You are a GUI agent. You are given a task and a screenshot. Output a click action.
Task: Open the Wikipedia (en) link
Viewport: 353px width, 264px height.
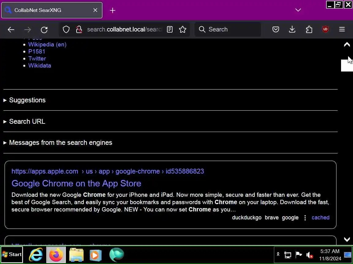click(x=47, y=44)
